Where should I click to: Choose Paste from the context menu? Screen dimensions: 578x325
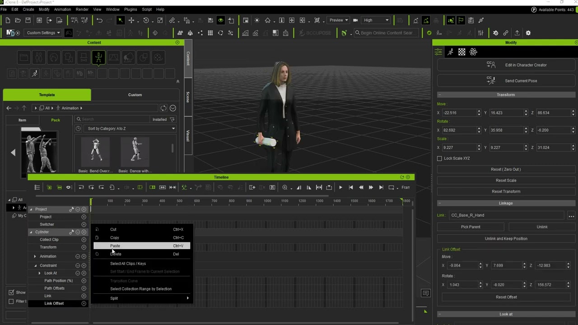coord(115,246)
